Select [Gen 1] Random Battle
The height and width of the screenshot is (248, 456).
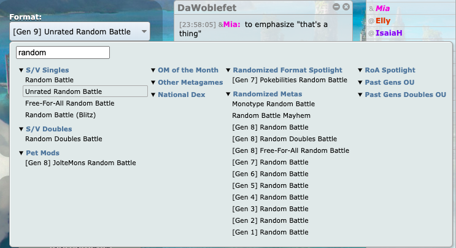pos(270,232)
